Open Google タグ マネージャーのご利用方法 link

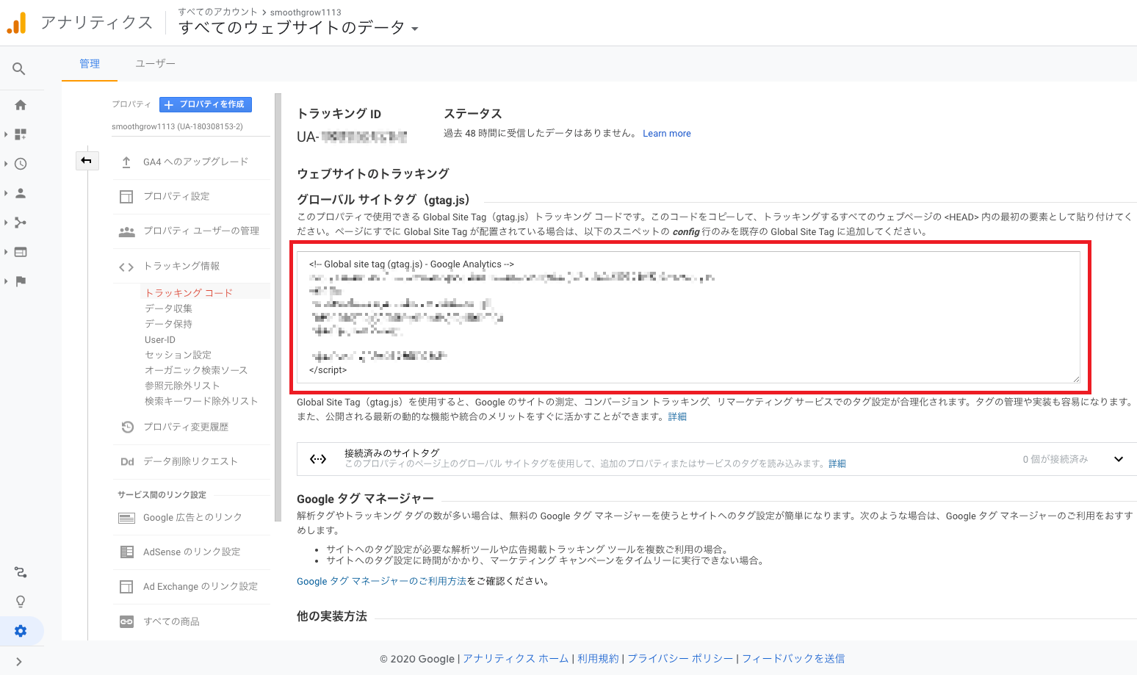(x=381, y=581)
